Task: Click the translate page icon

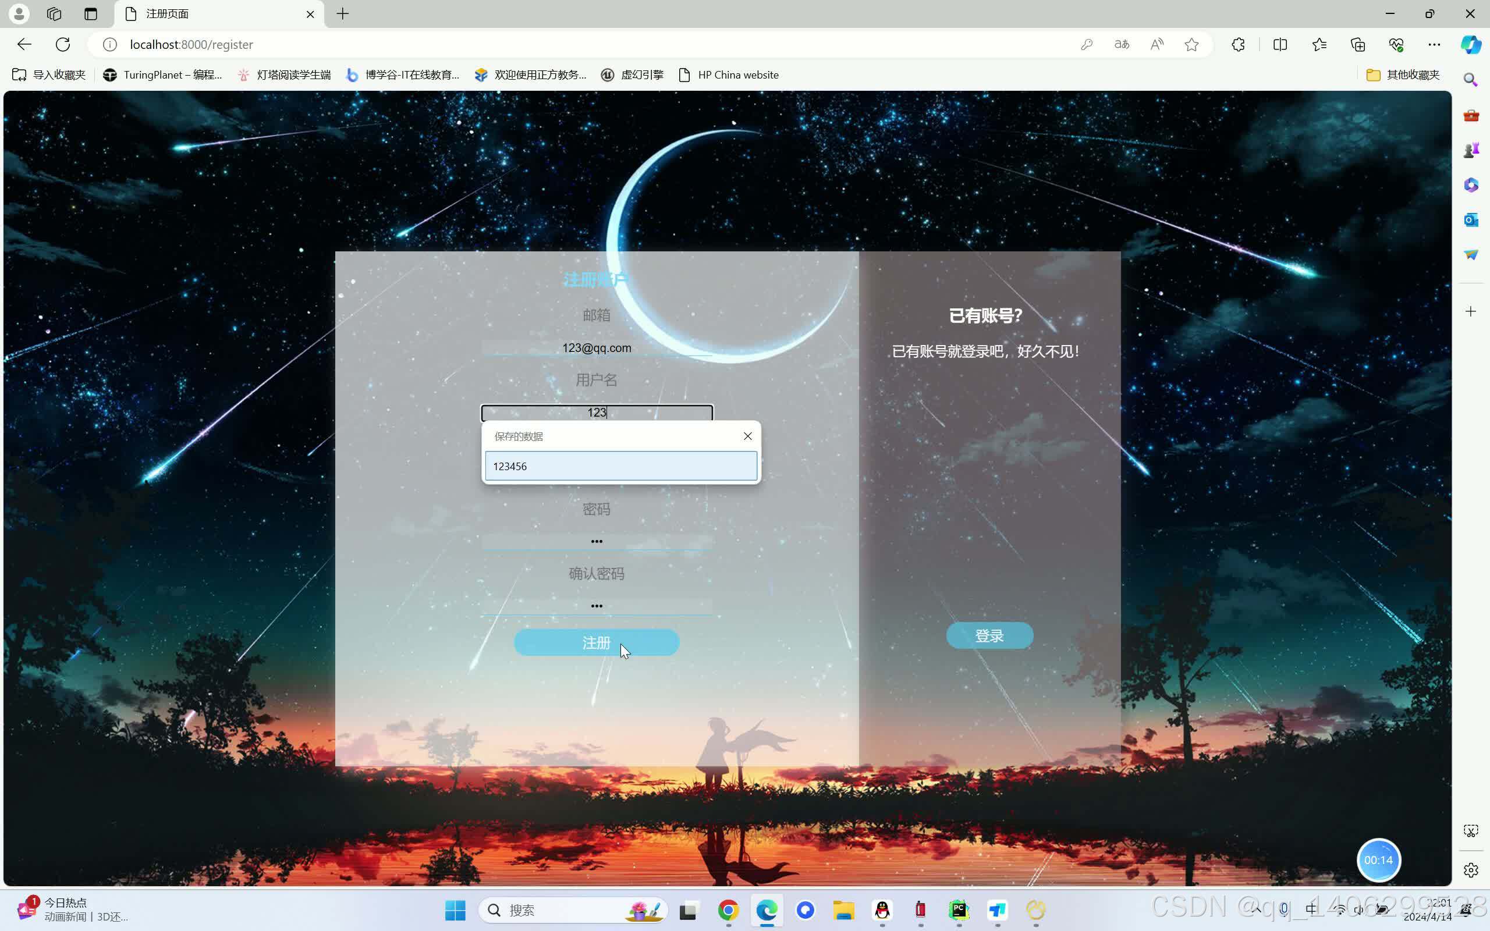Action: [1121, 44]
